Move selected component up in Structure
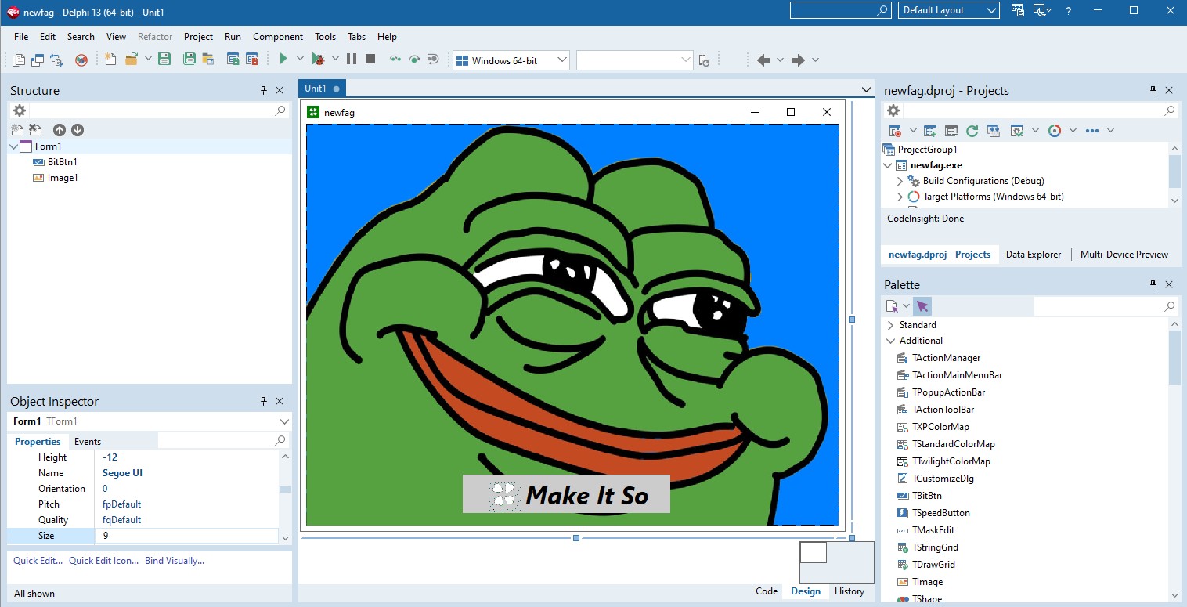The width and height of the screenshot is (1187, 607). [60, 130]
